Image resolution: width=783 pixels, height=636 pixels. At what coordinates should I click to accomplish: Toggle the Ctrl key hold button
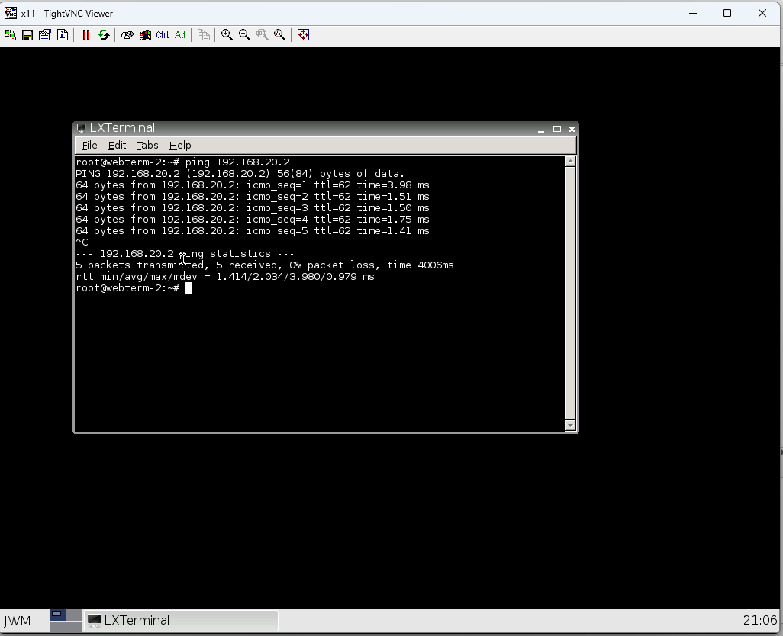click(x=163, y=35)
